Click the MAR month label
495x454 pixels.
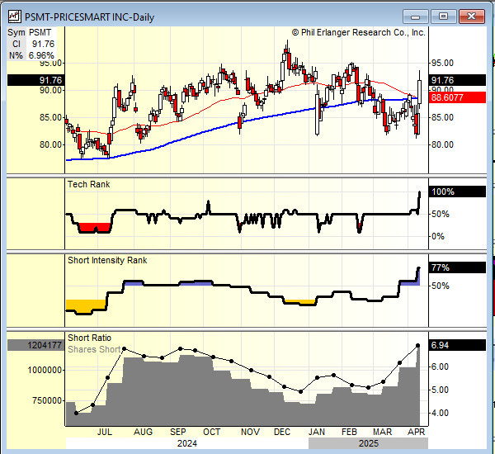382,432
